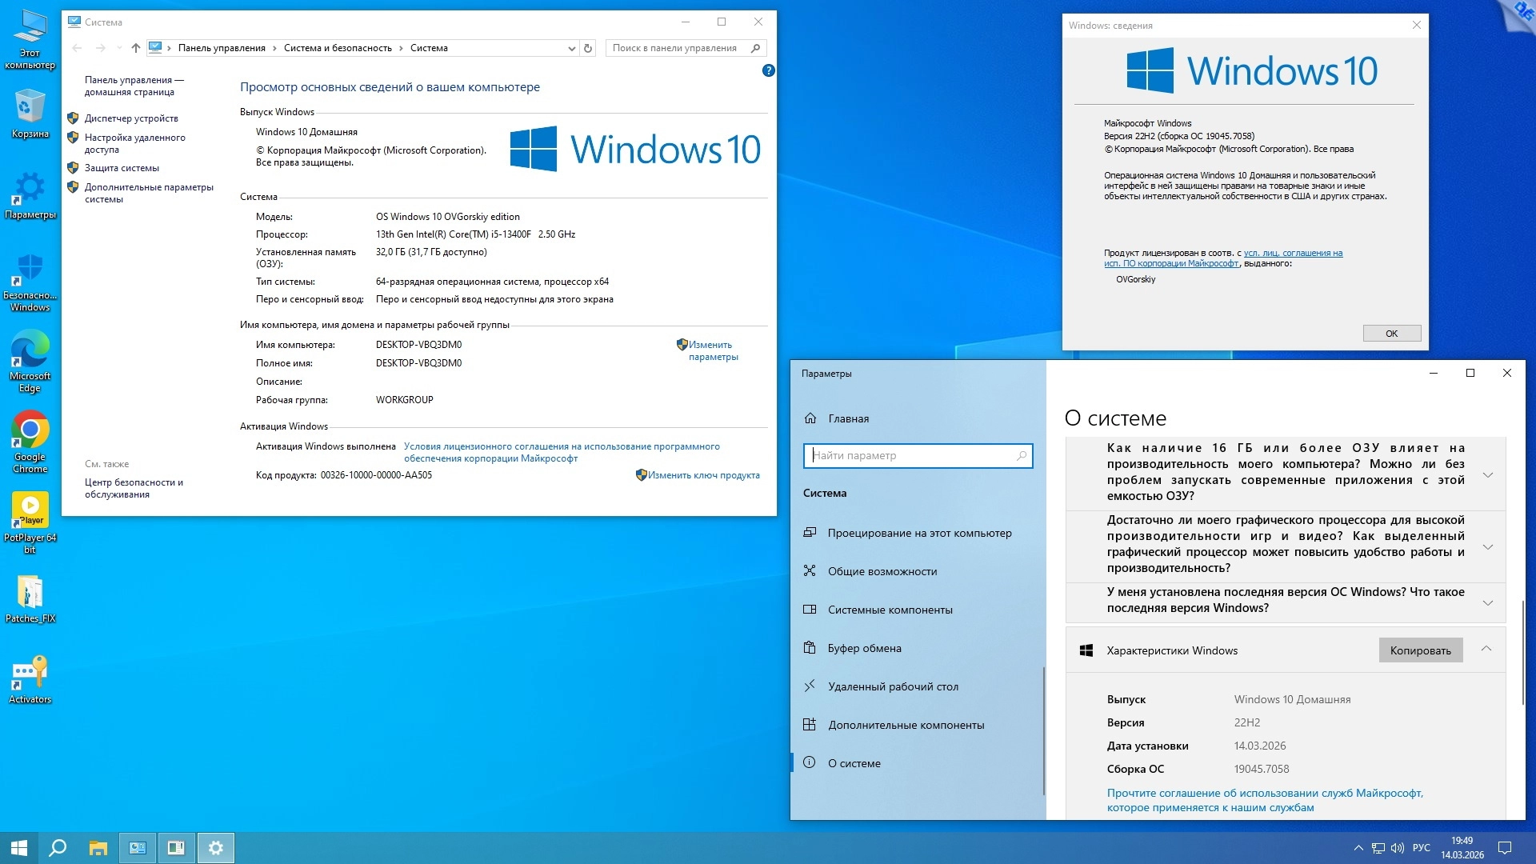Viewport: 1536px width, 864px height.
Task: Open the Activators folder desktop icon
Action: pyautogui.click(x=30, y=674)
